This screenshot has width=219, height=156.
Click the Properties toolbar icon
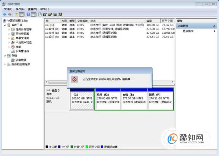tap(45, 14)
